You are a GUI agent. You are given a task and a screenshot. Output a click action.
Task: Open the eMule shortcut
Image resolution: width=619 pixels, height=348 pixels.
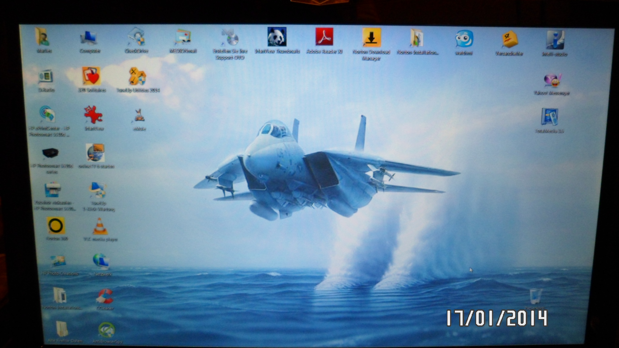click(x=139, y=119)
